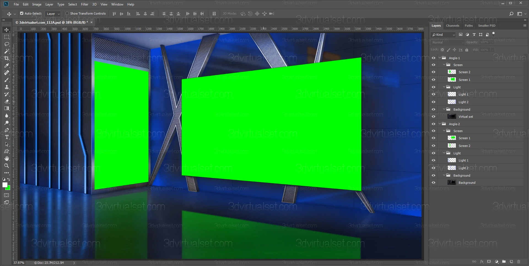The height and width of the screenshot is (266, 529).
Task: Select the Gradient tool
Action: tap(7, 108)
